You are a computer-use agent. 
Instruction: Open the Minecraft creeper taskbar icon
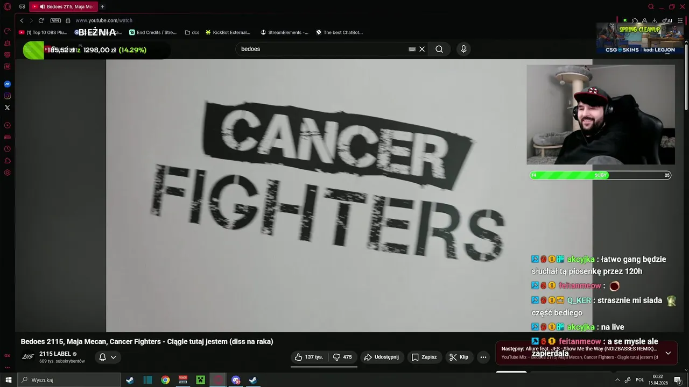coord(200,380)
